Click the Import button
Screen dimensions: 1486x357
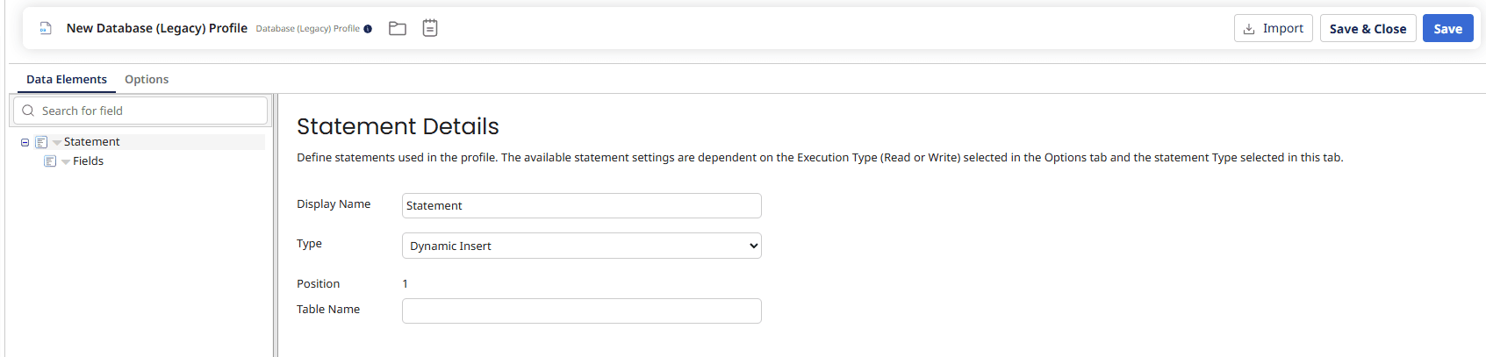coord(1273,28)
